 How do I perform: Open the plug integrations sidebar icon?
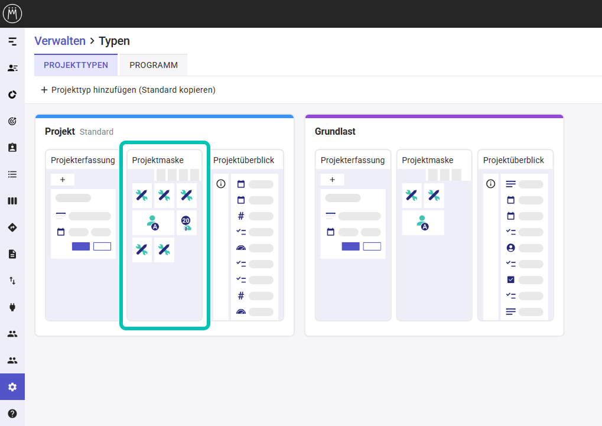coord(12,307)
